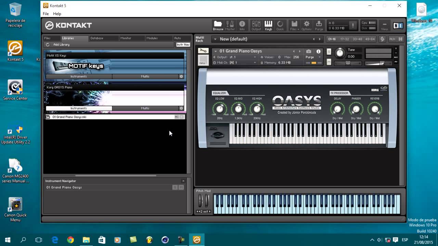This screenshot has height=246, width=438.
Task: Select rack page 33-48
Action: (x=357, y=39)
